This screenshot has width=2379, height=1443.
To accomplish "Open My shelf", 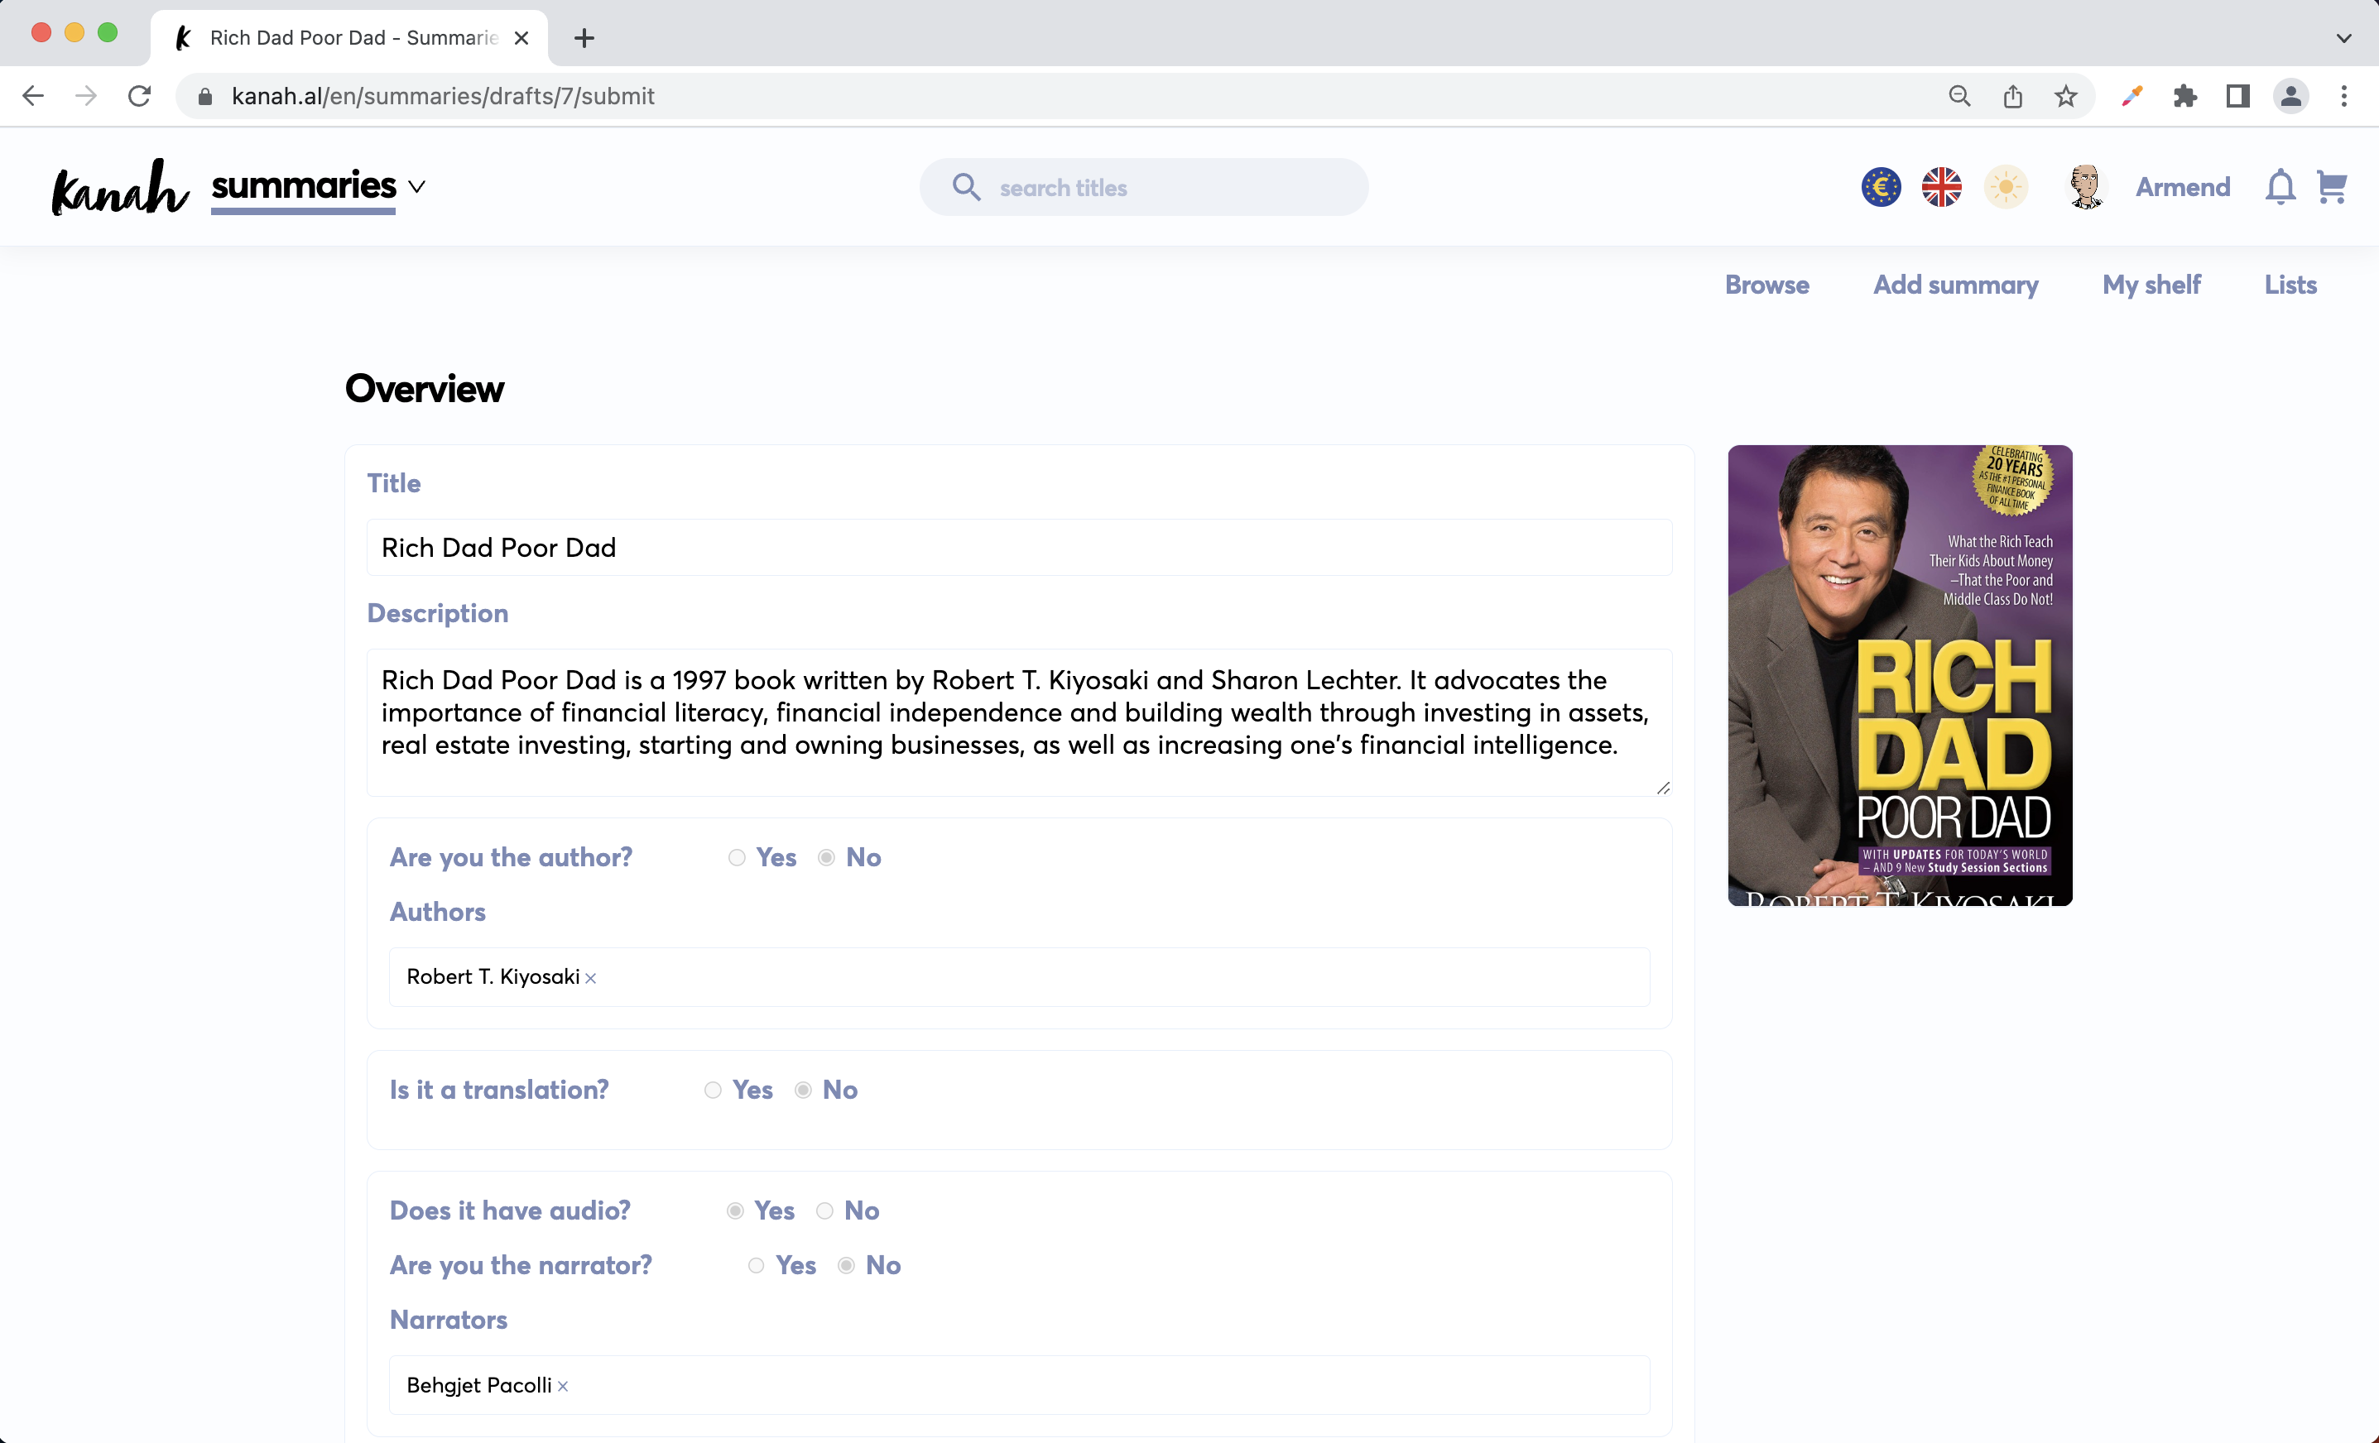I will point(2151,285).
